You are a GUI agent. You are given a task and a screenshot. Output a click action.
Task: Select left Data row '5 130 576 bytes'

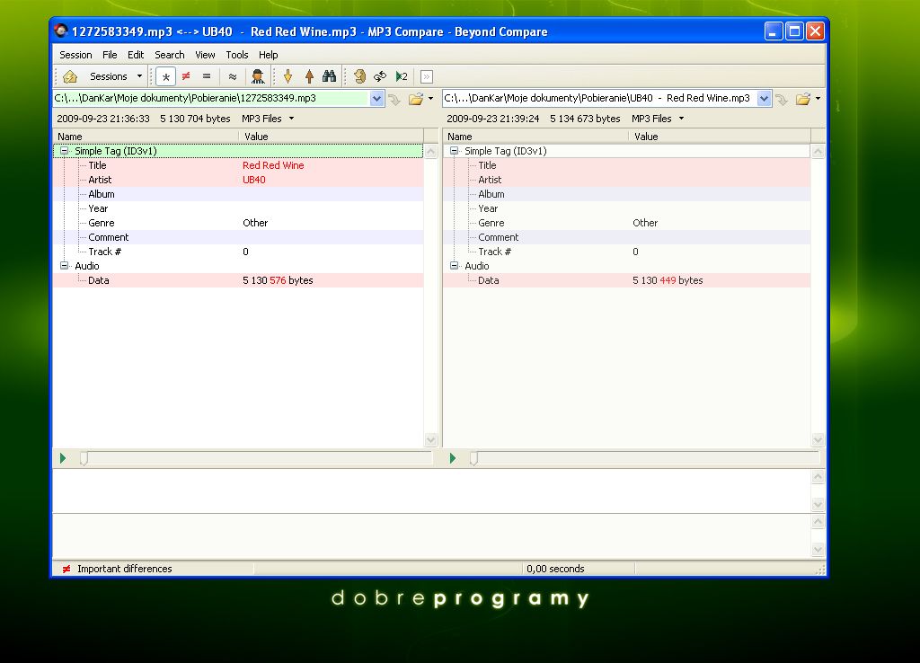[x=238, y=280]
